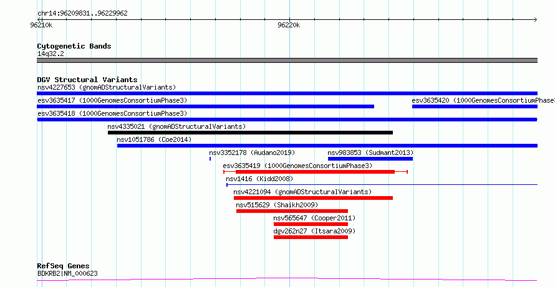Click the DGV Structural Variants track title

pyautogui.click(x=87, y=80)
